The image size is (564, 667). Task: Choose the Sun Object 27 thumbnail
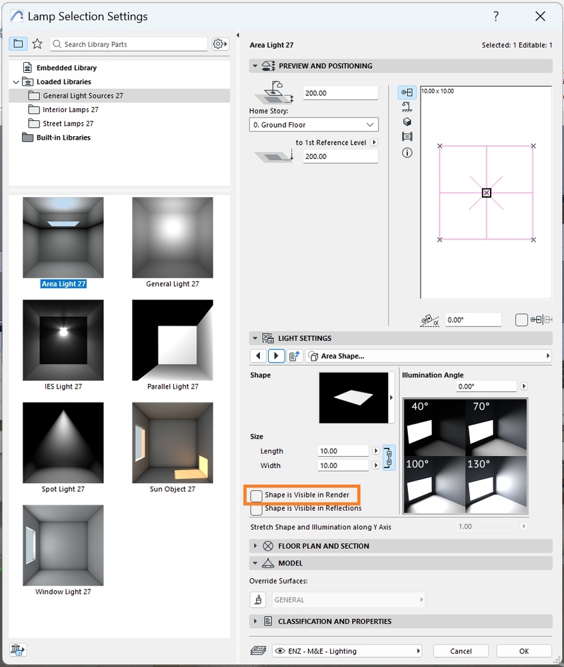pos(173,443)
